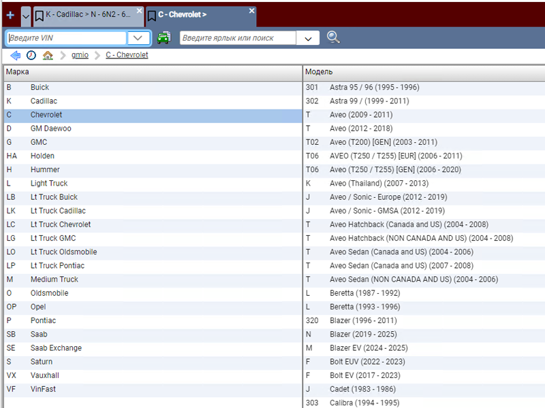
Task: Select the Lt Truck Buick row
Action: [x=153, y=197]
